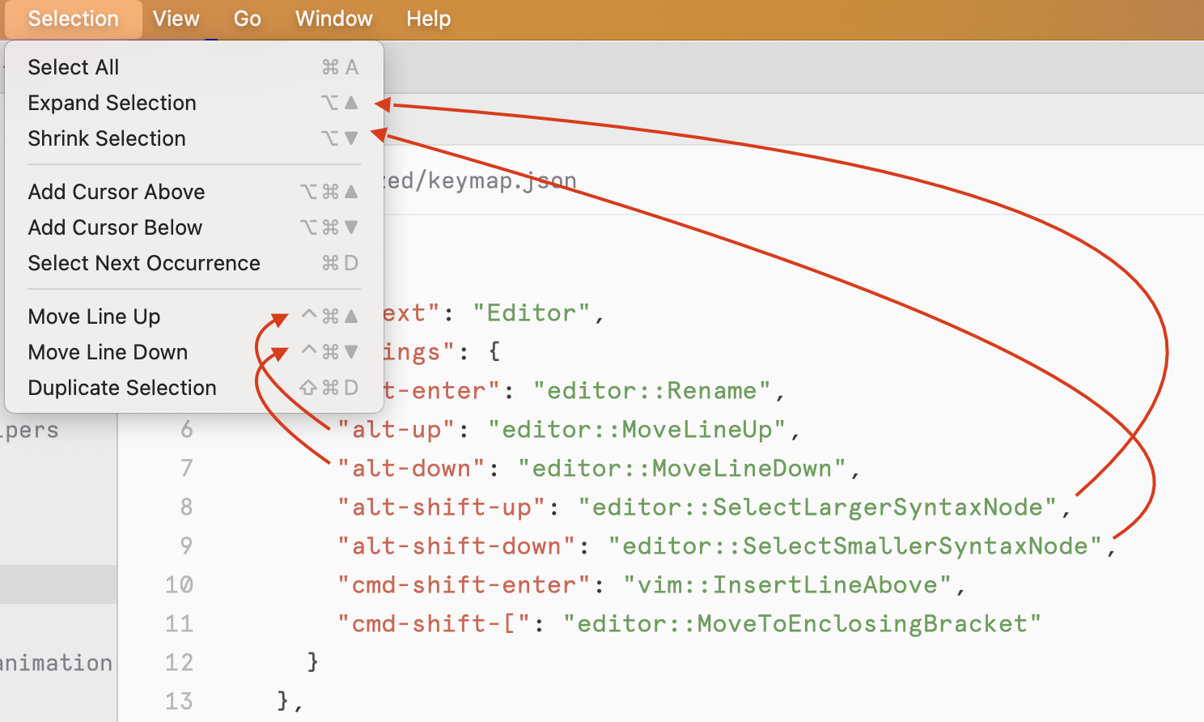Click the closing brace on line 12

pyautogui.click(x=312, y=662)
